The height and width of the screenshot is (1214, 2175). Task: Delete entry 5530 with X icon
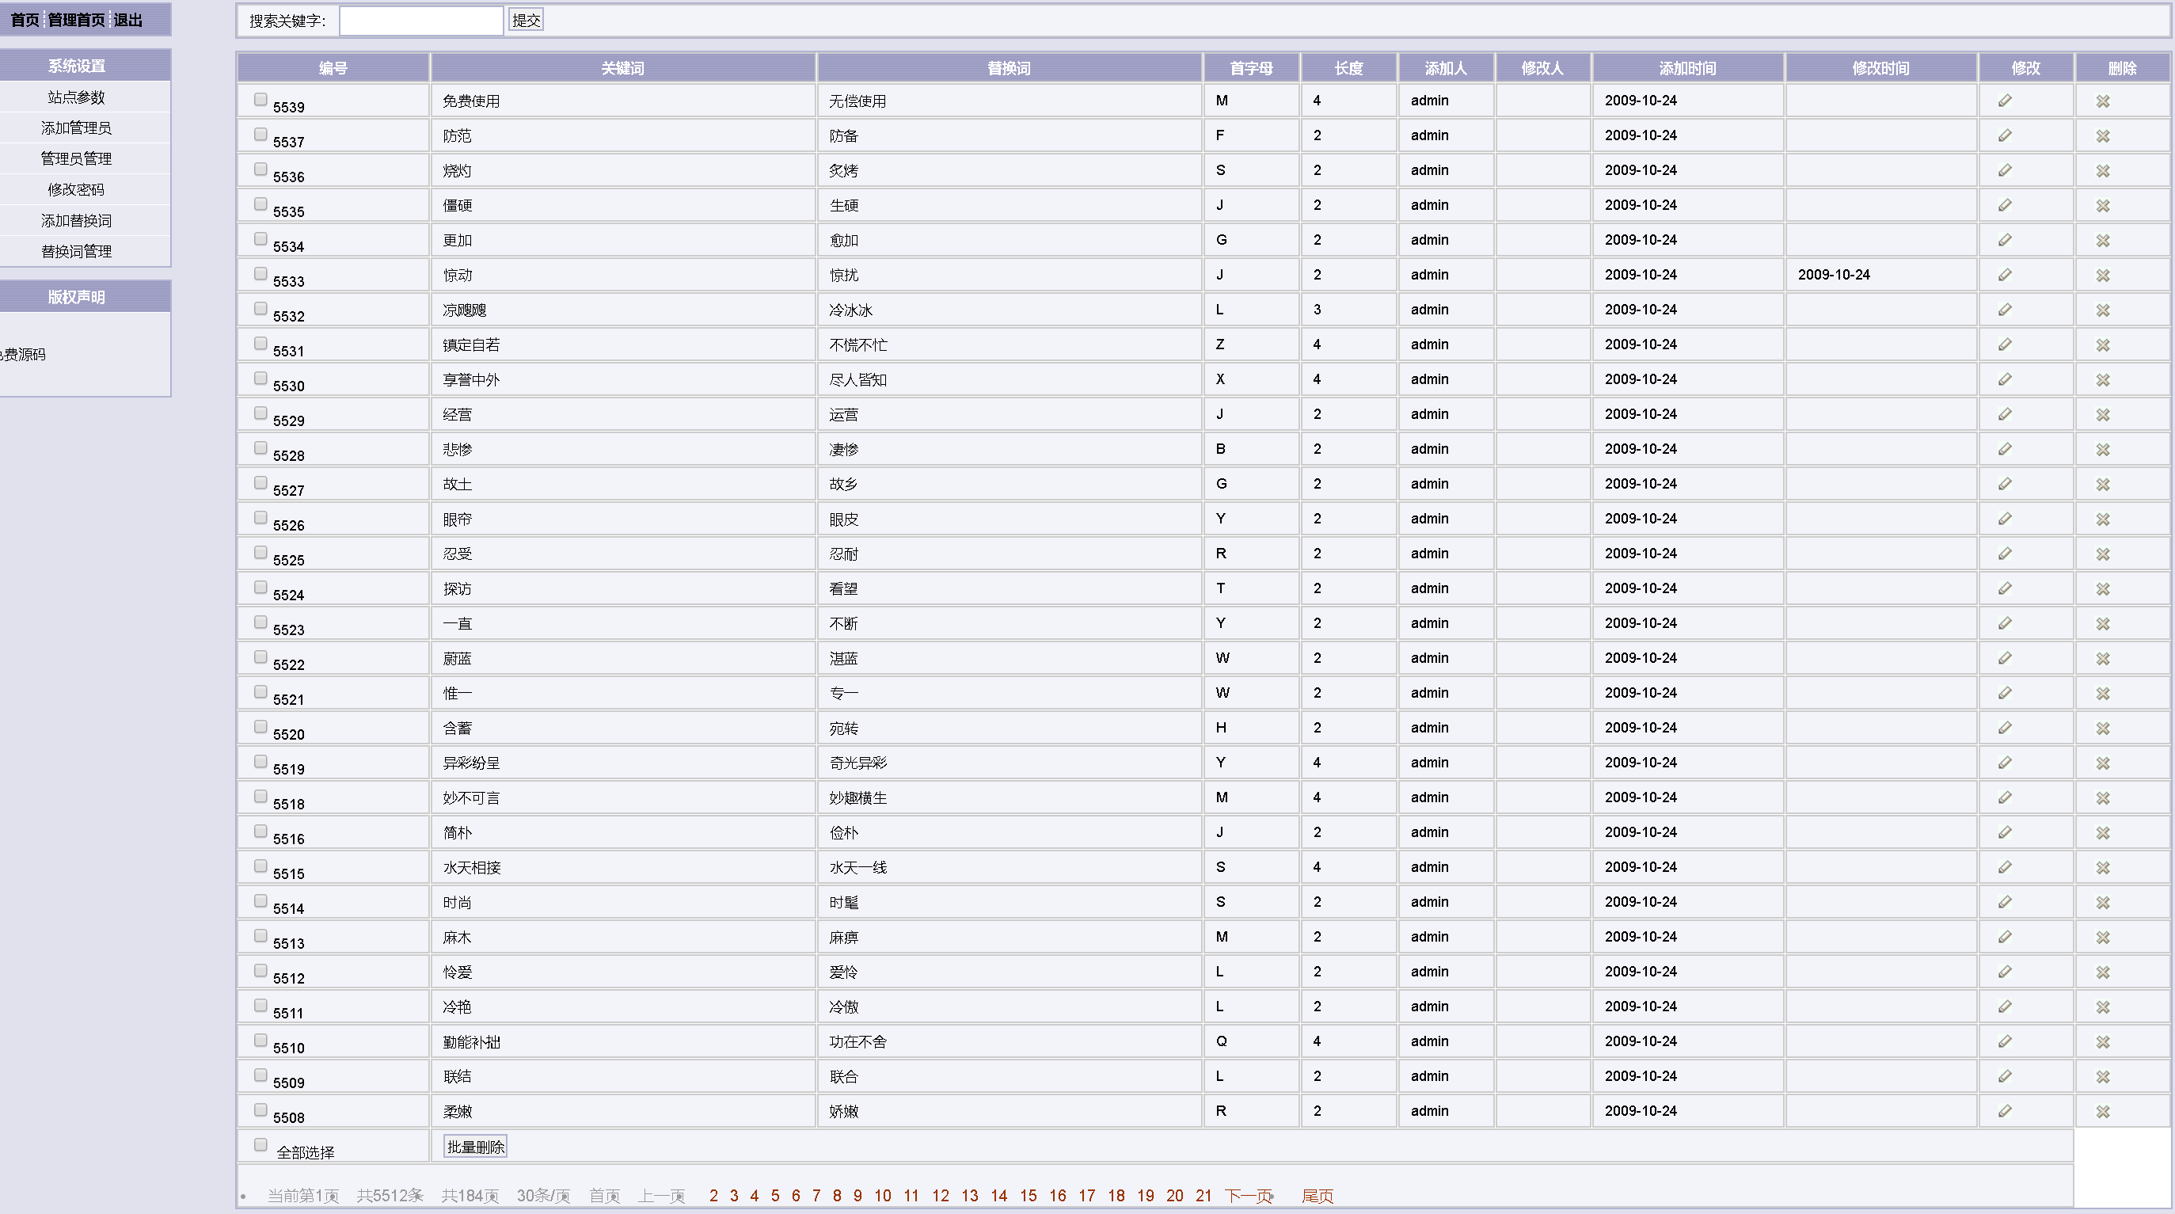[x=2102, y=380]
